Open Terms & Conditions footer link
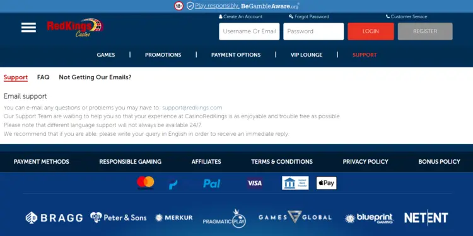The width and height of the screenshot is (473, 236). click(282, 162)
